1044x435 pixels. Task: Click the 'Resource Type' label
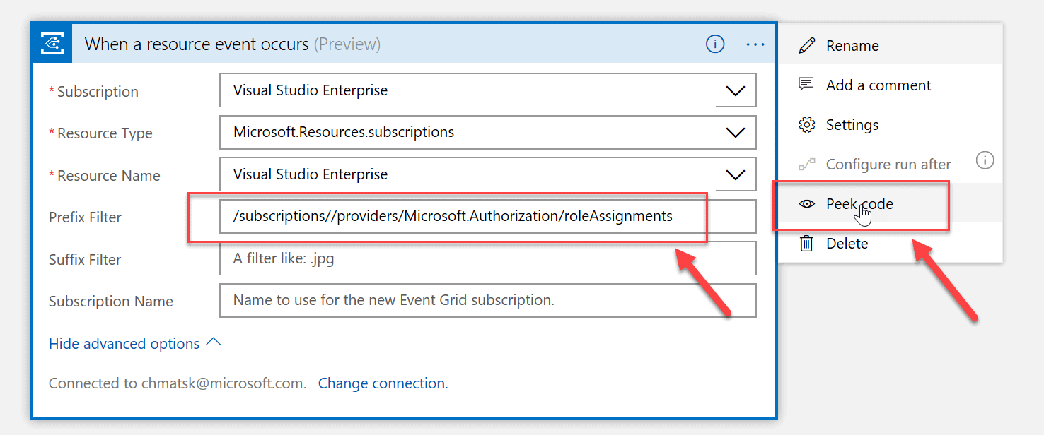pos(105,133)
